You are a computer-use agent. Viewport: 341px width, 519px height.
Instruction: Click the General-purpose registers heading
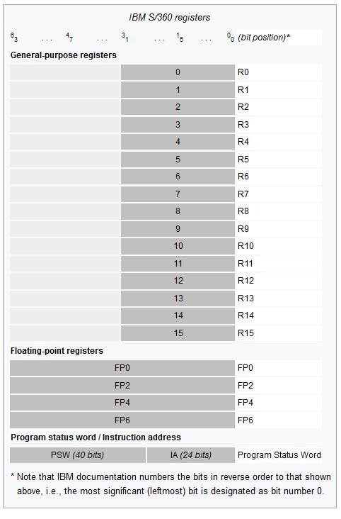(x=64, y=55)
